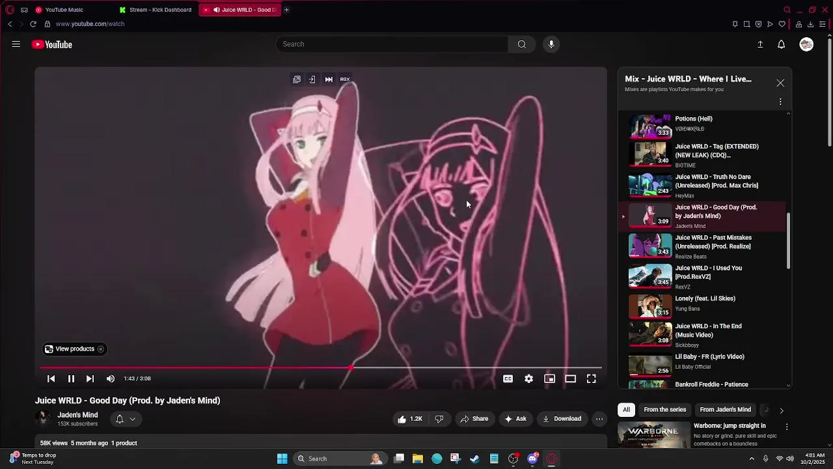Open player settings gear
Screen dimensions: 833x469
[528, 378]
